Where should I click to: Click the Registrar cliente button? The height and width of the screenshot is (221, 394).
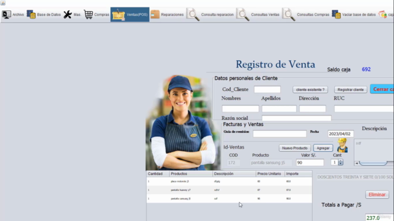point(350,90)
